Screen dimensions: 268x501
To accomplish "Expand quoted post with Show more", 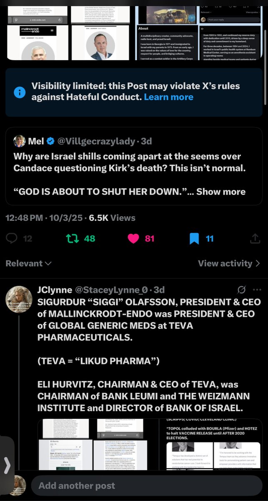I will click(221, 192).
